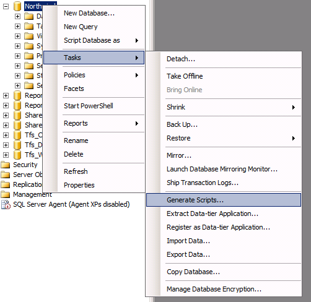Select the Security tree label
Viewport: 311px width, 302px height.
click(25, 165)
